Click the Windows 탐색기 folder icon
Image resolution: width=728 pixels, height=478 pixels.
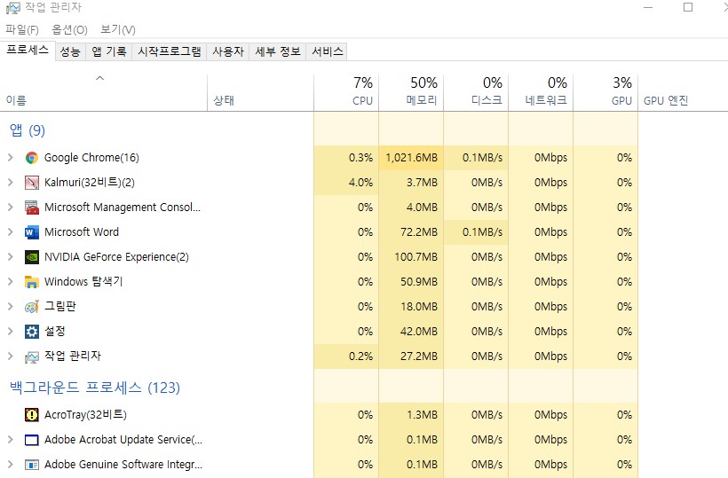(x=32, y=282)
